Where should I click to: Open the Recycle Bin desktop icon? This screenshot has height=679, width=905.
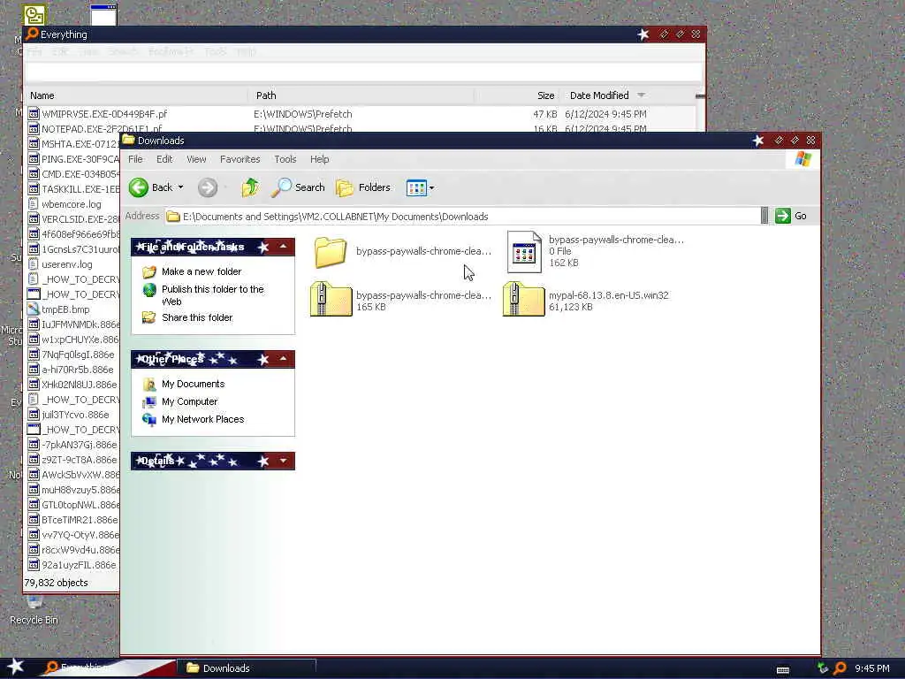tap(34, 610)
